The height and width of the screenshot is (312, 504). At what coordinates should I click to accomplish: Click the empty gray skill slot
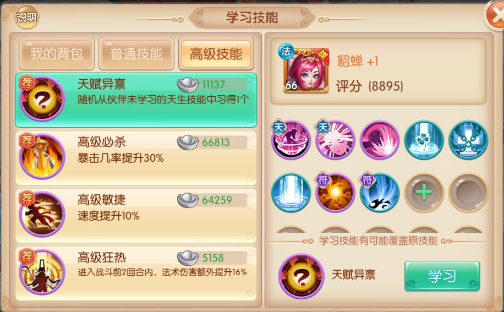[468, 193]
